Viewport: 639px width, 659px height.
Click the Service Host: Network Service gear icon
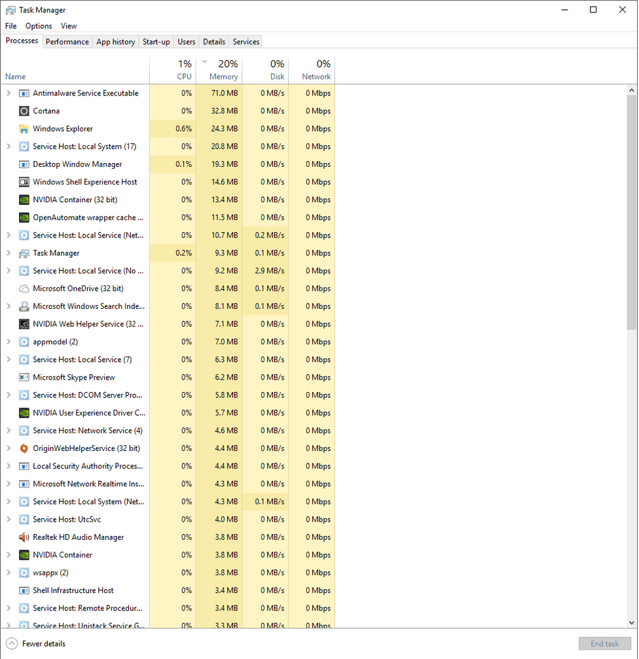click(x=24, y=431)
